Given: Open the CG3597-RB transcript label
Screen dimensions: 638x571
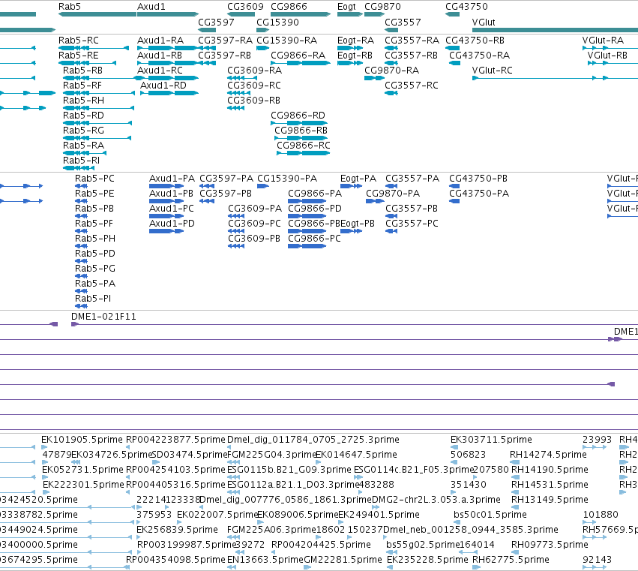Looking at the screenshot, I should [225, 56].
